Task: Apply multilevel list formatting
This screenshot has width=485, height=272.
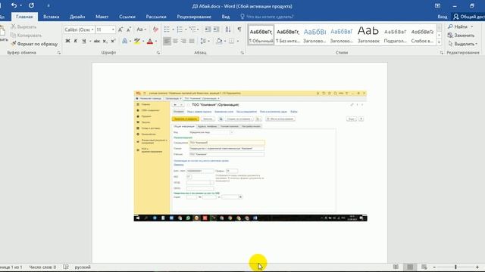Action: coord(192,29)
